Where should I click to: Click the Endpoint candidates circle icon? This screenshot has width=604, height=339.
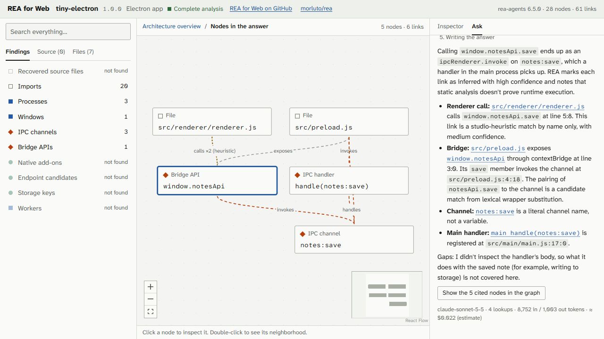coord(11,178)
